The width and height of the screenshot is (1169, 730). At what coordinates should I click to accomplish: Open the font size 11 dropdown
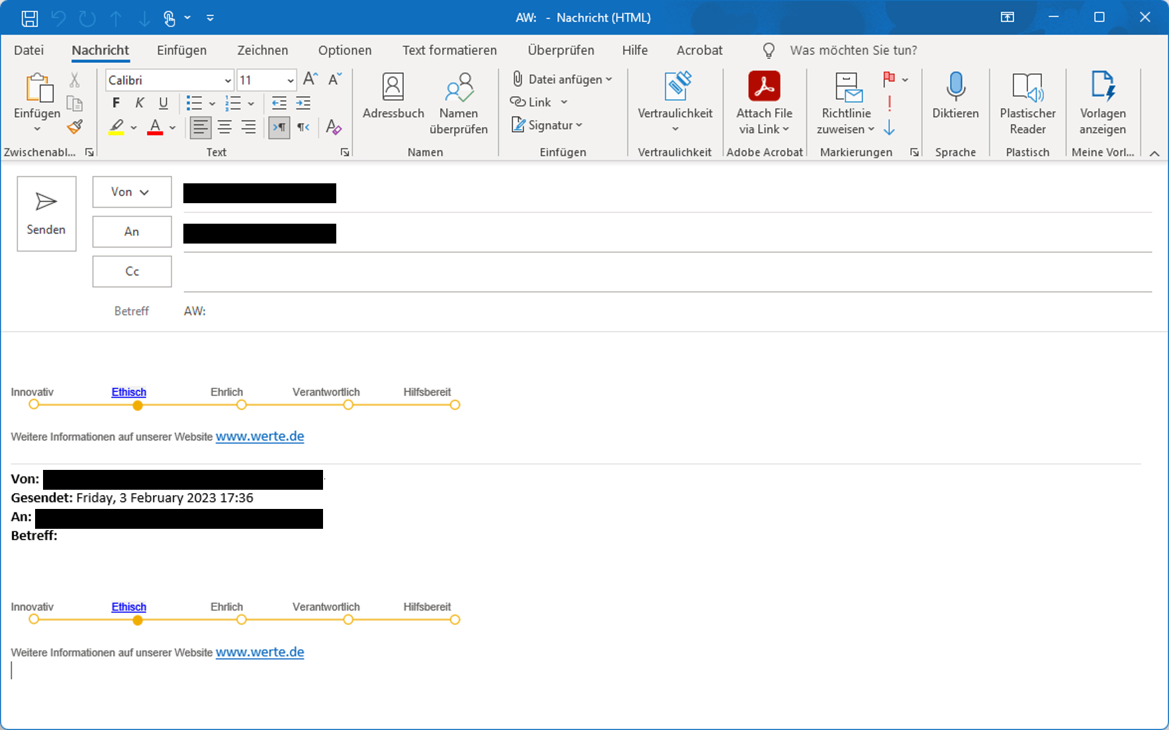pyautogui.click(x=290, y=80)
